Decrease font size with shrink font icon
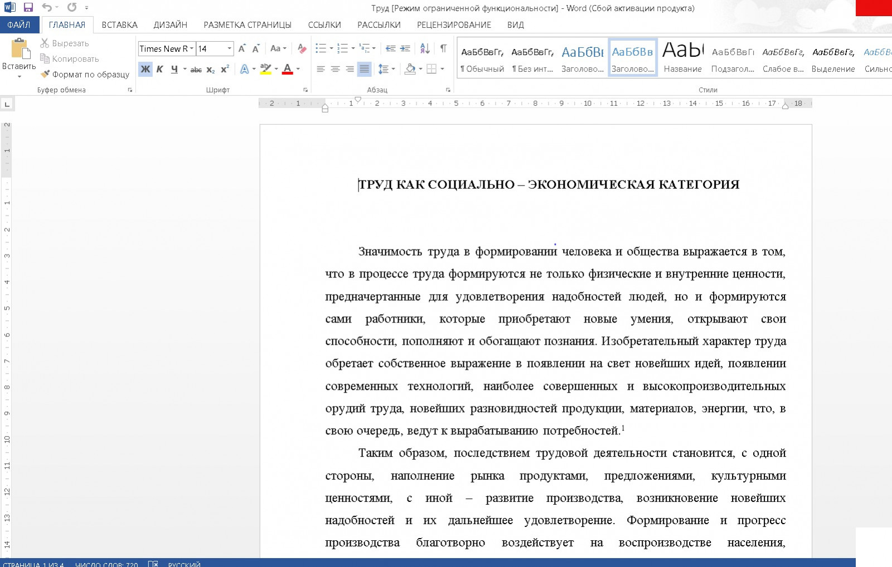Screen dimensions: 892x567 [256, 48]
